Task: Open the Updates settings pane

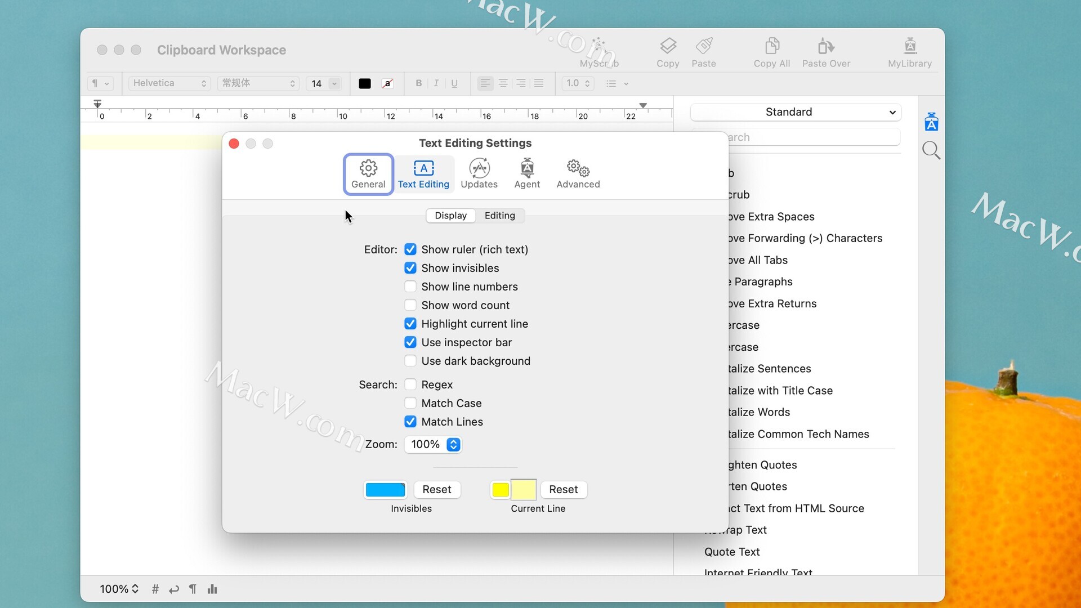Action: click(x=479, y=173)
